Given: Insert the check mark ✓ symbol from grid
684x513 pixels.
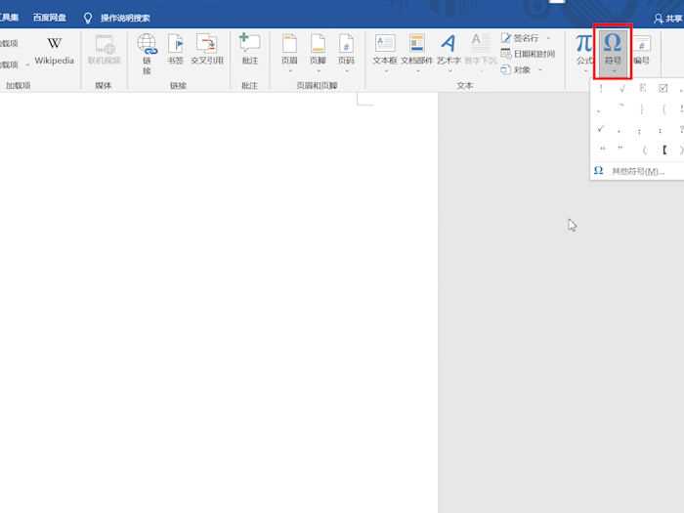Looking at the screenshot, I should point(601,128).
